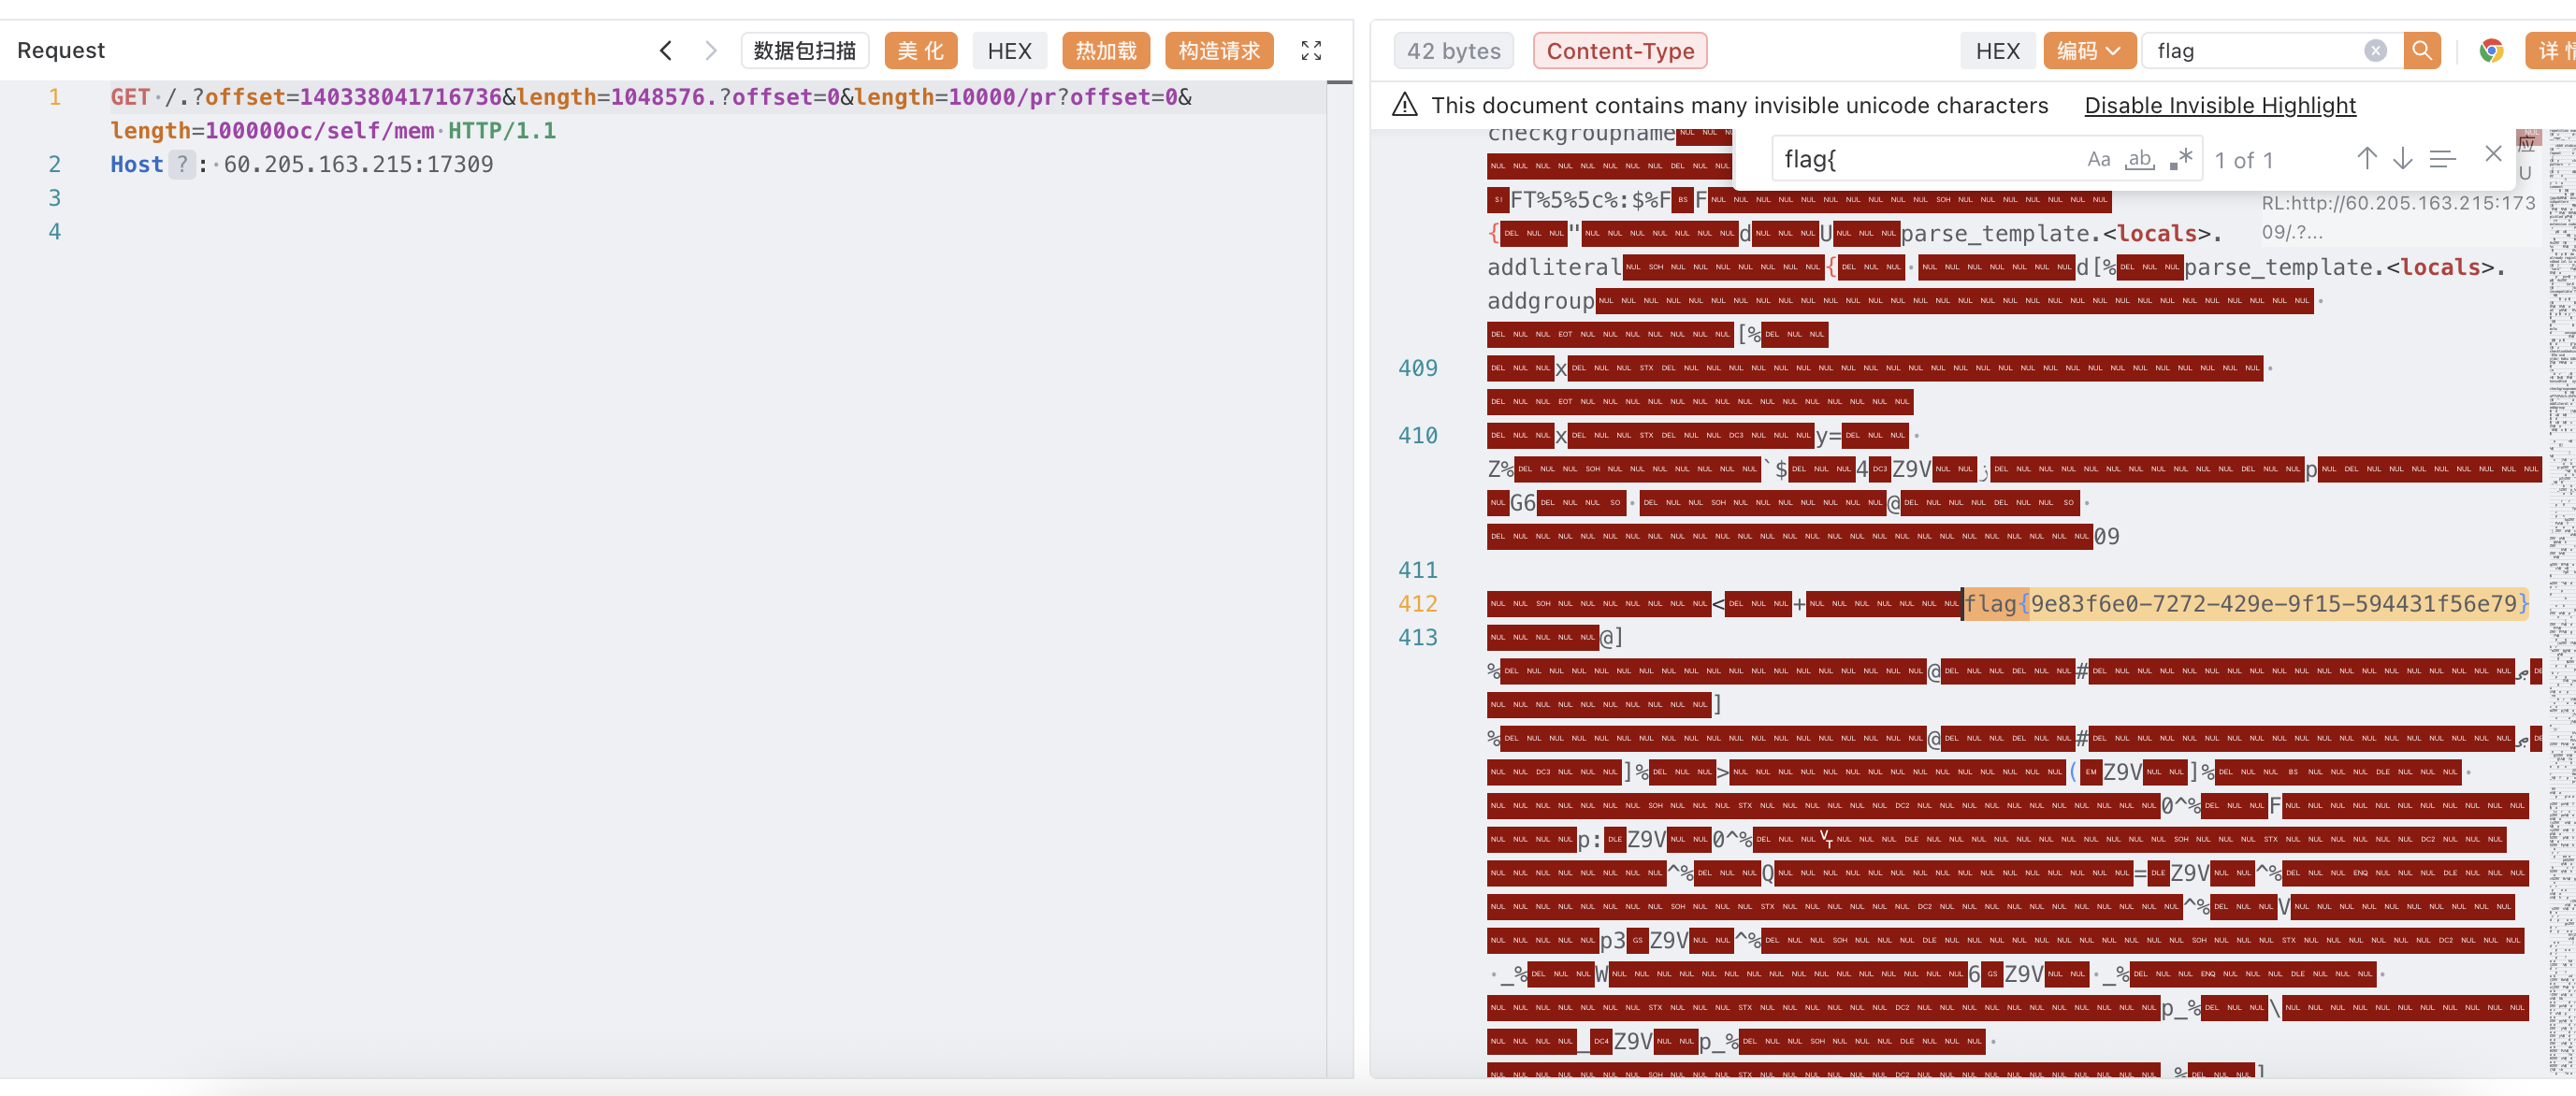
Task: Toggle find in selection
Action: (2442, 159)
